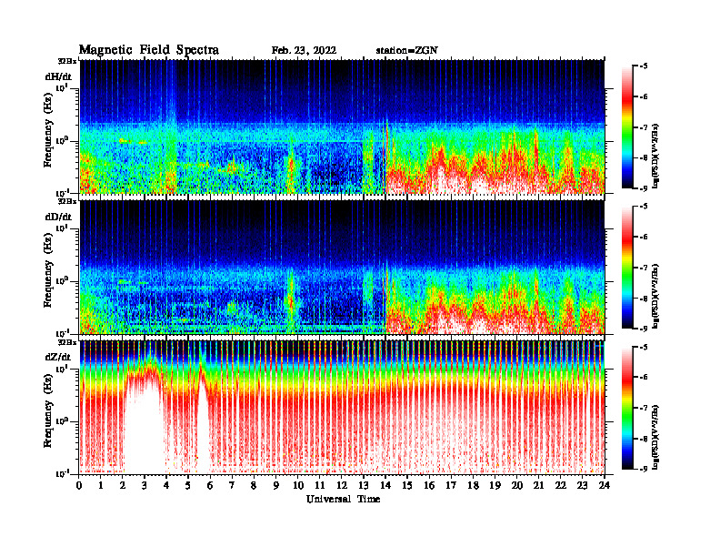Click hour tick label 9 on time axis

pyautogui.click(x=276, y=486)
